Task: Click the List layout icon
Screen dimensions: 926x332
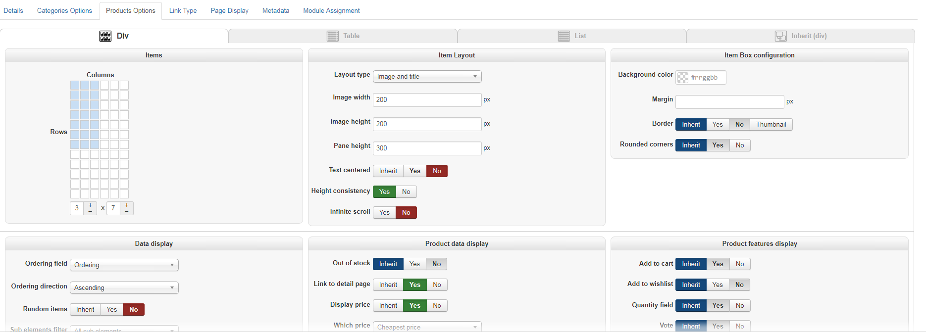Action: [564, 36]
